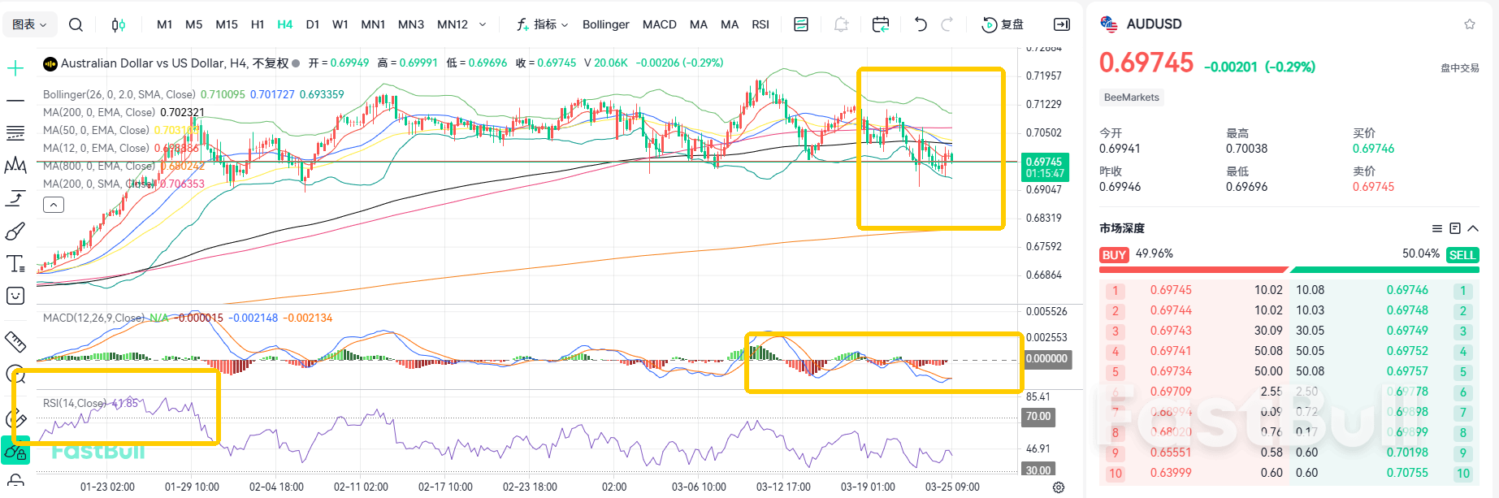
Task: Select the pattern drawing tool
Action: coord(15,166)
